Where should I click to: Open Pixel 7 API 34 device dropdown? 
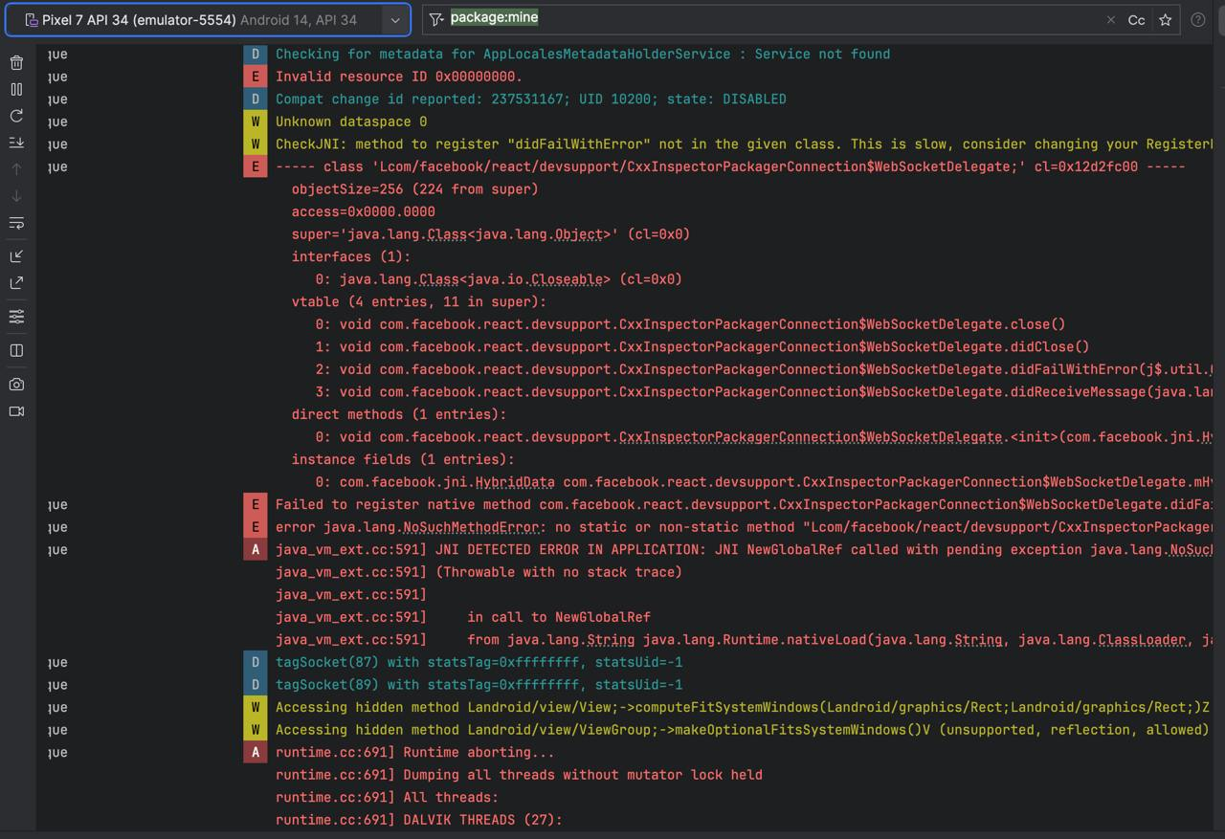(208, 19)
